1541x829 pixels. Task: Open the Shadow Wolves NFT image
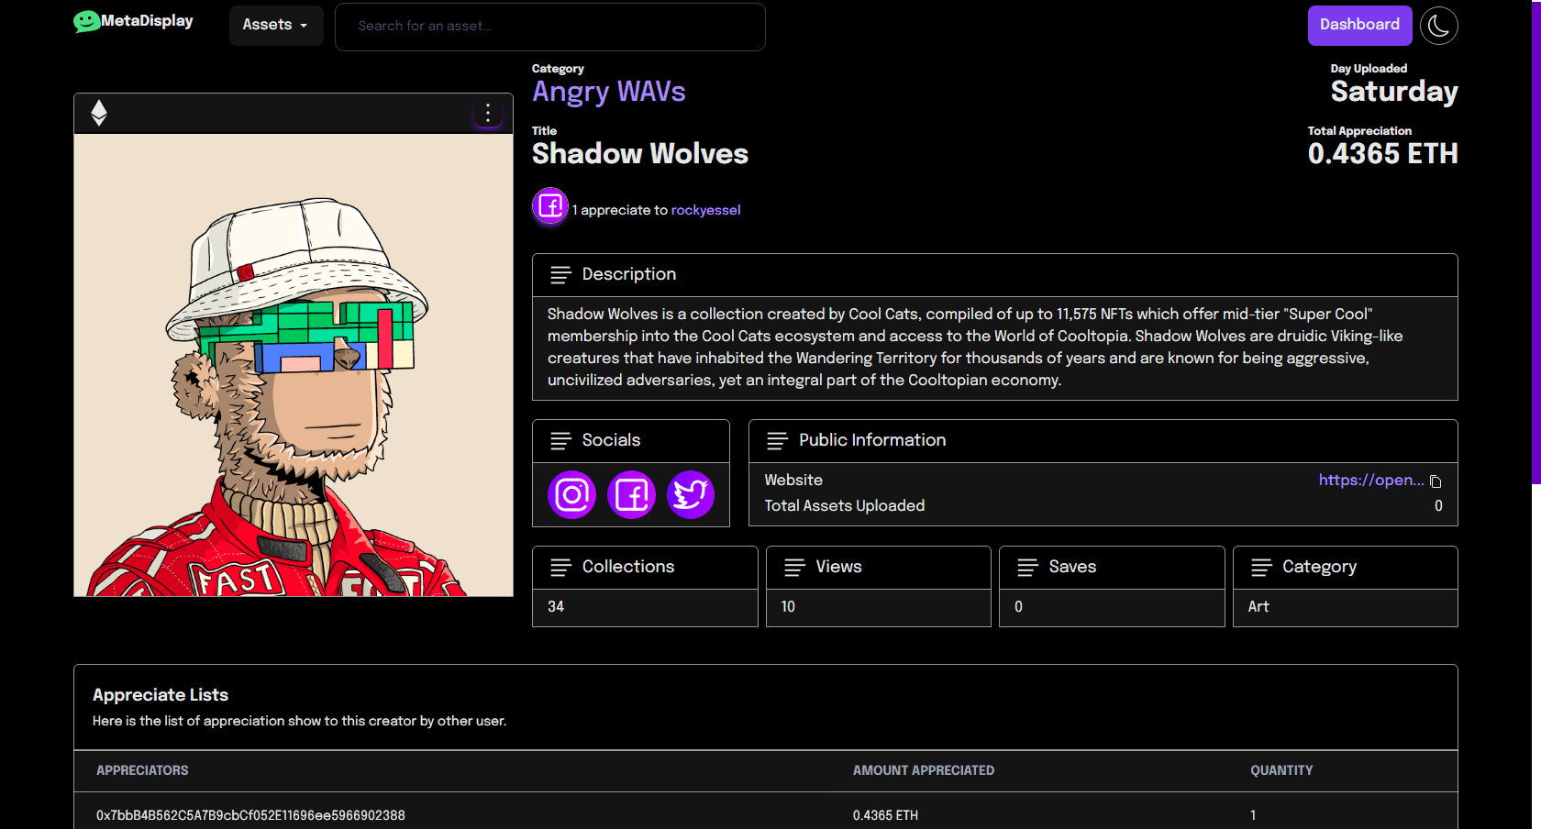[x=294, y=365]
